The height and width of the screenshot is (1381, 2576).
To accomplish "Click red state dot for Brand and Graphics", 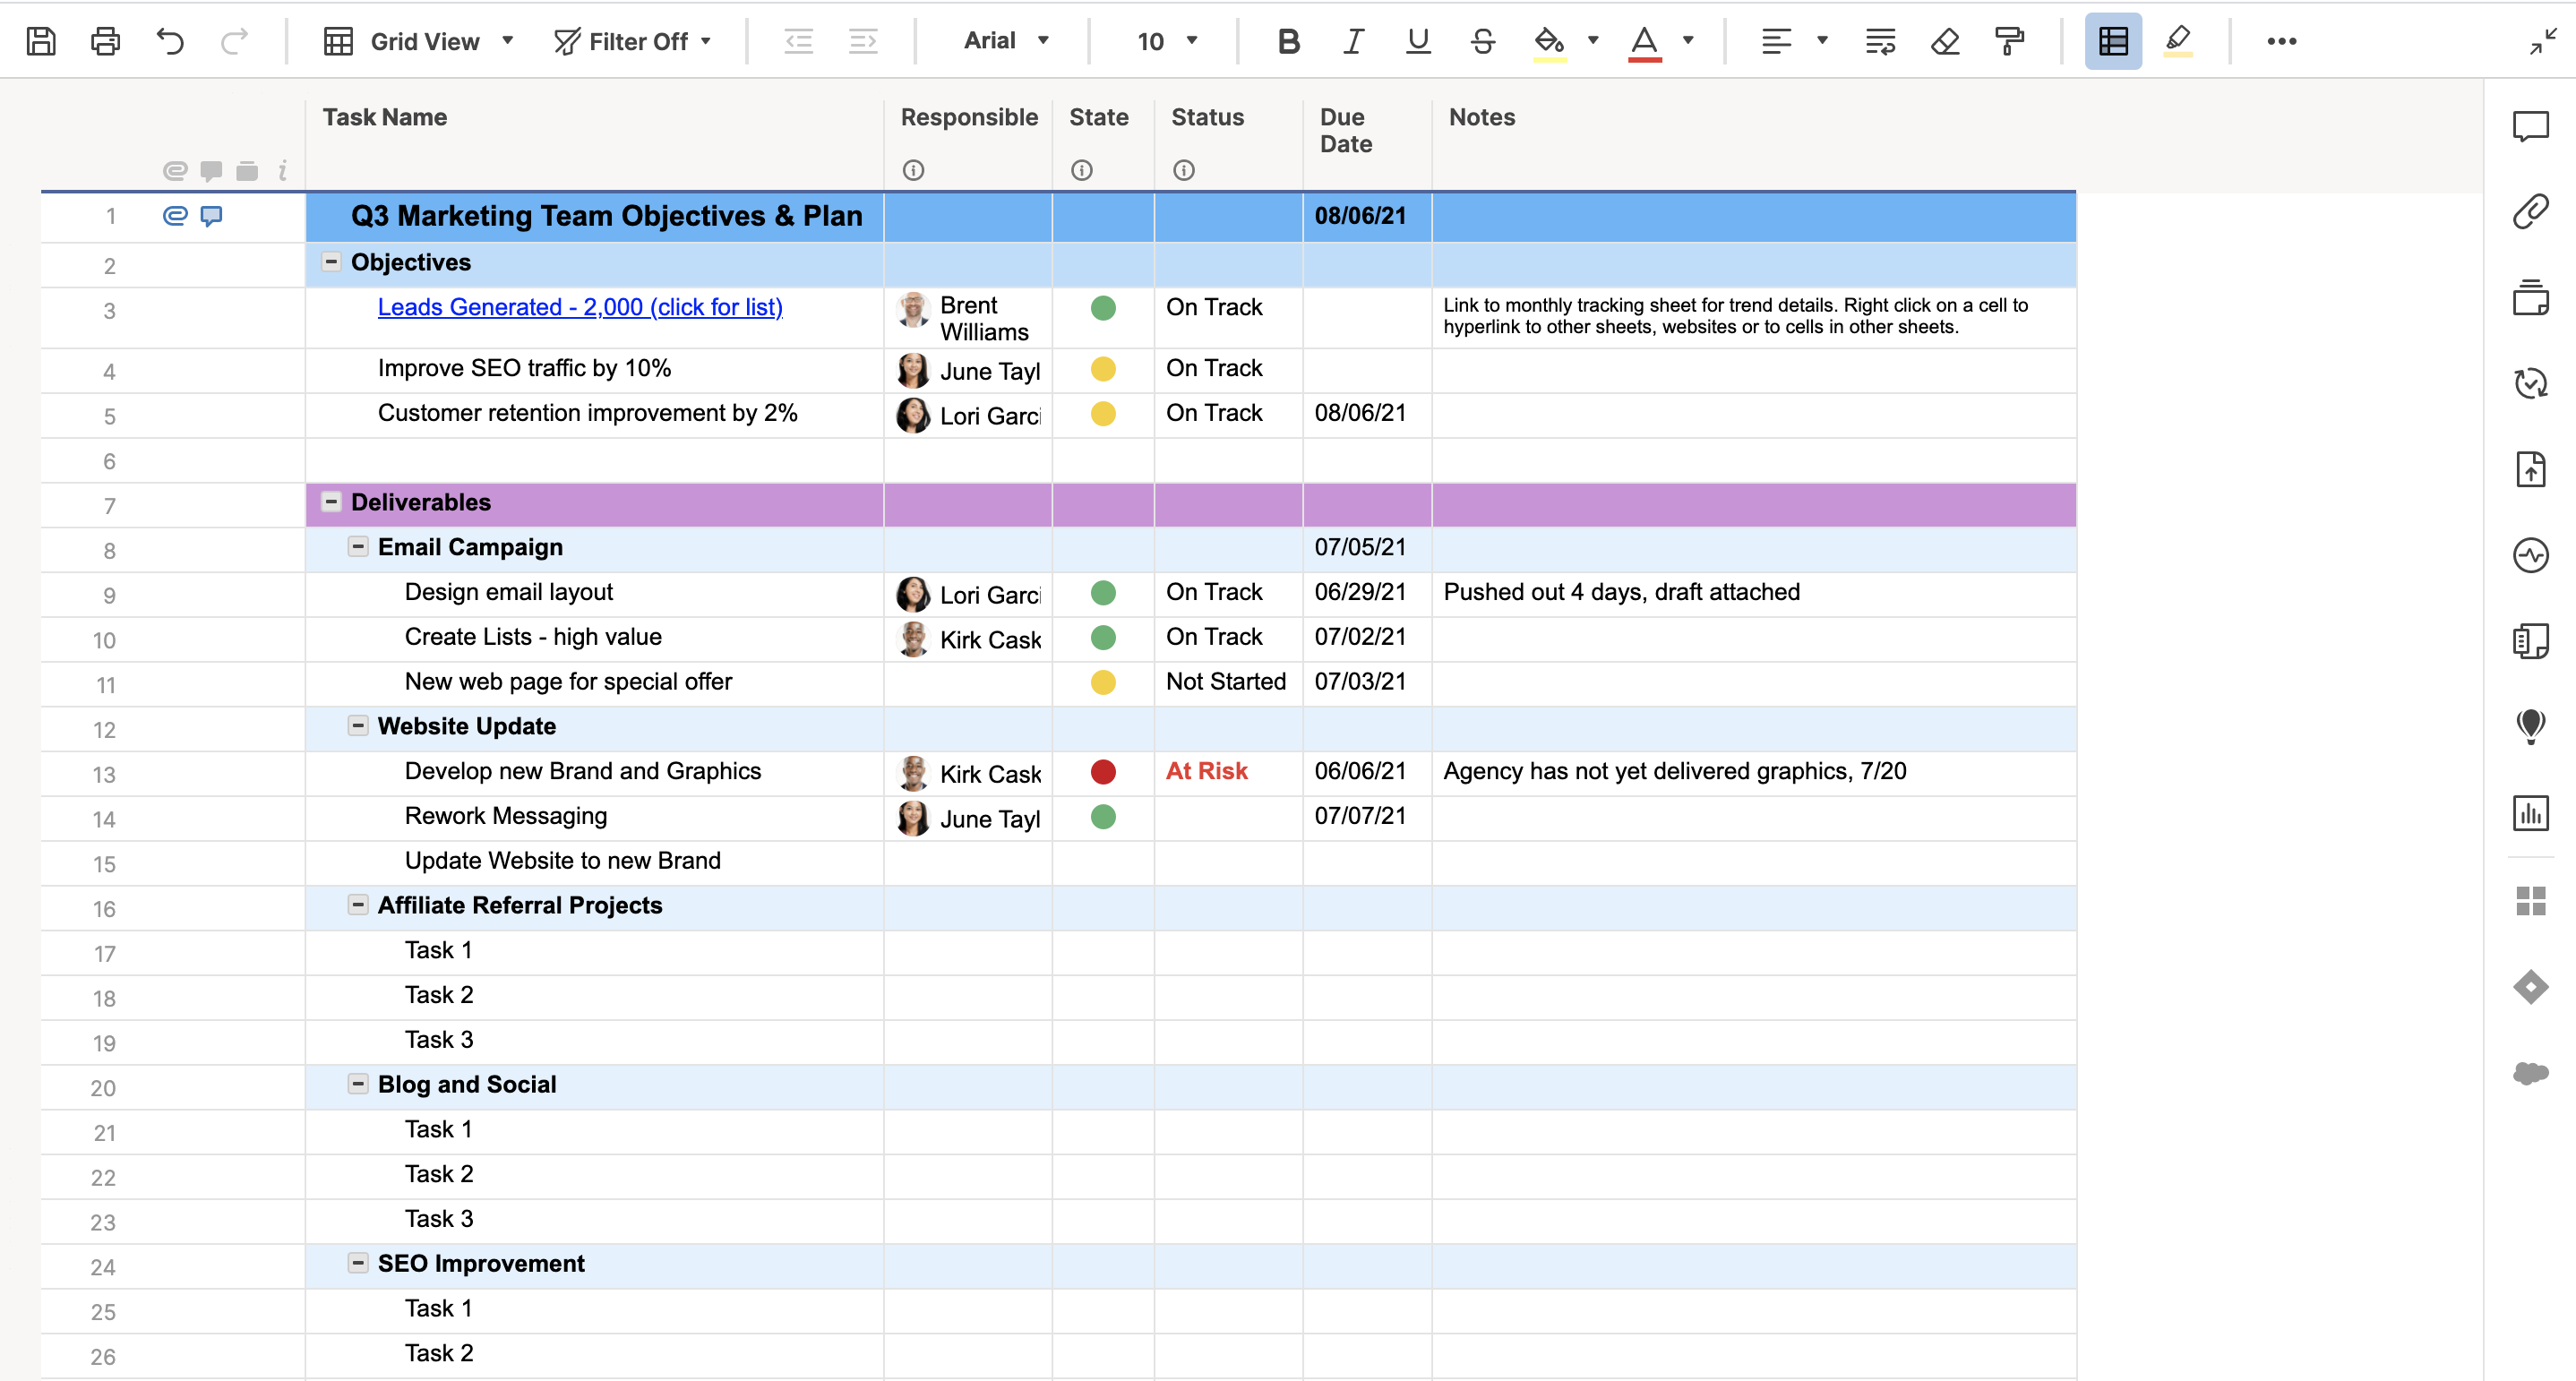I will click(x=1103, y=772).
